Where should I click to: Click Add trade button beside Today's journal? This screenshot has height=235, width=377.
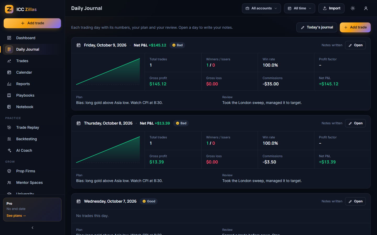(x=355, y=27)
